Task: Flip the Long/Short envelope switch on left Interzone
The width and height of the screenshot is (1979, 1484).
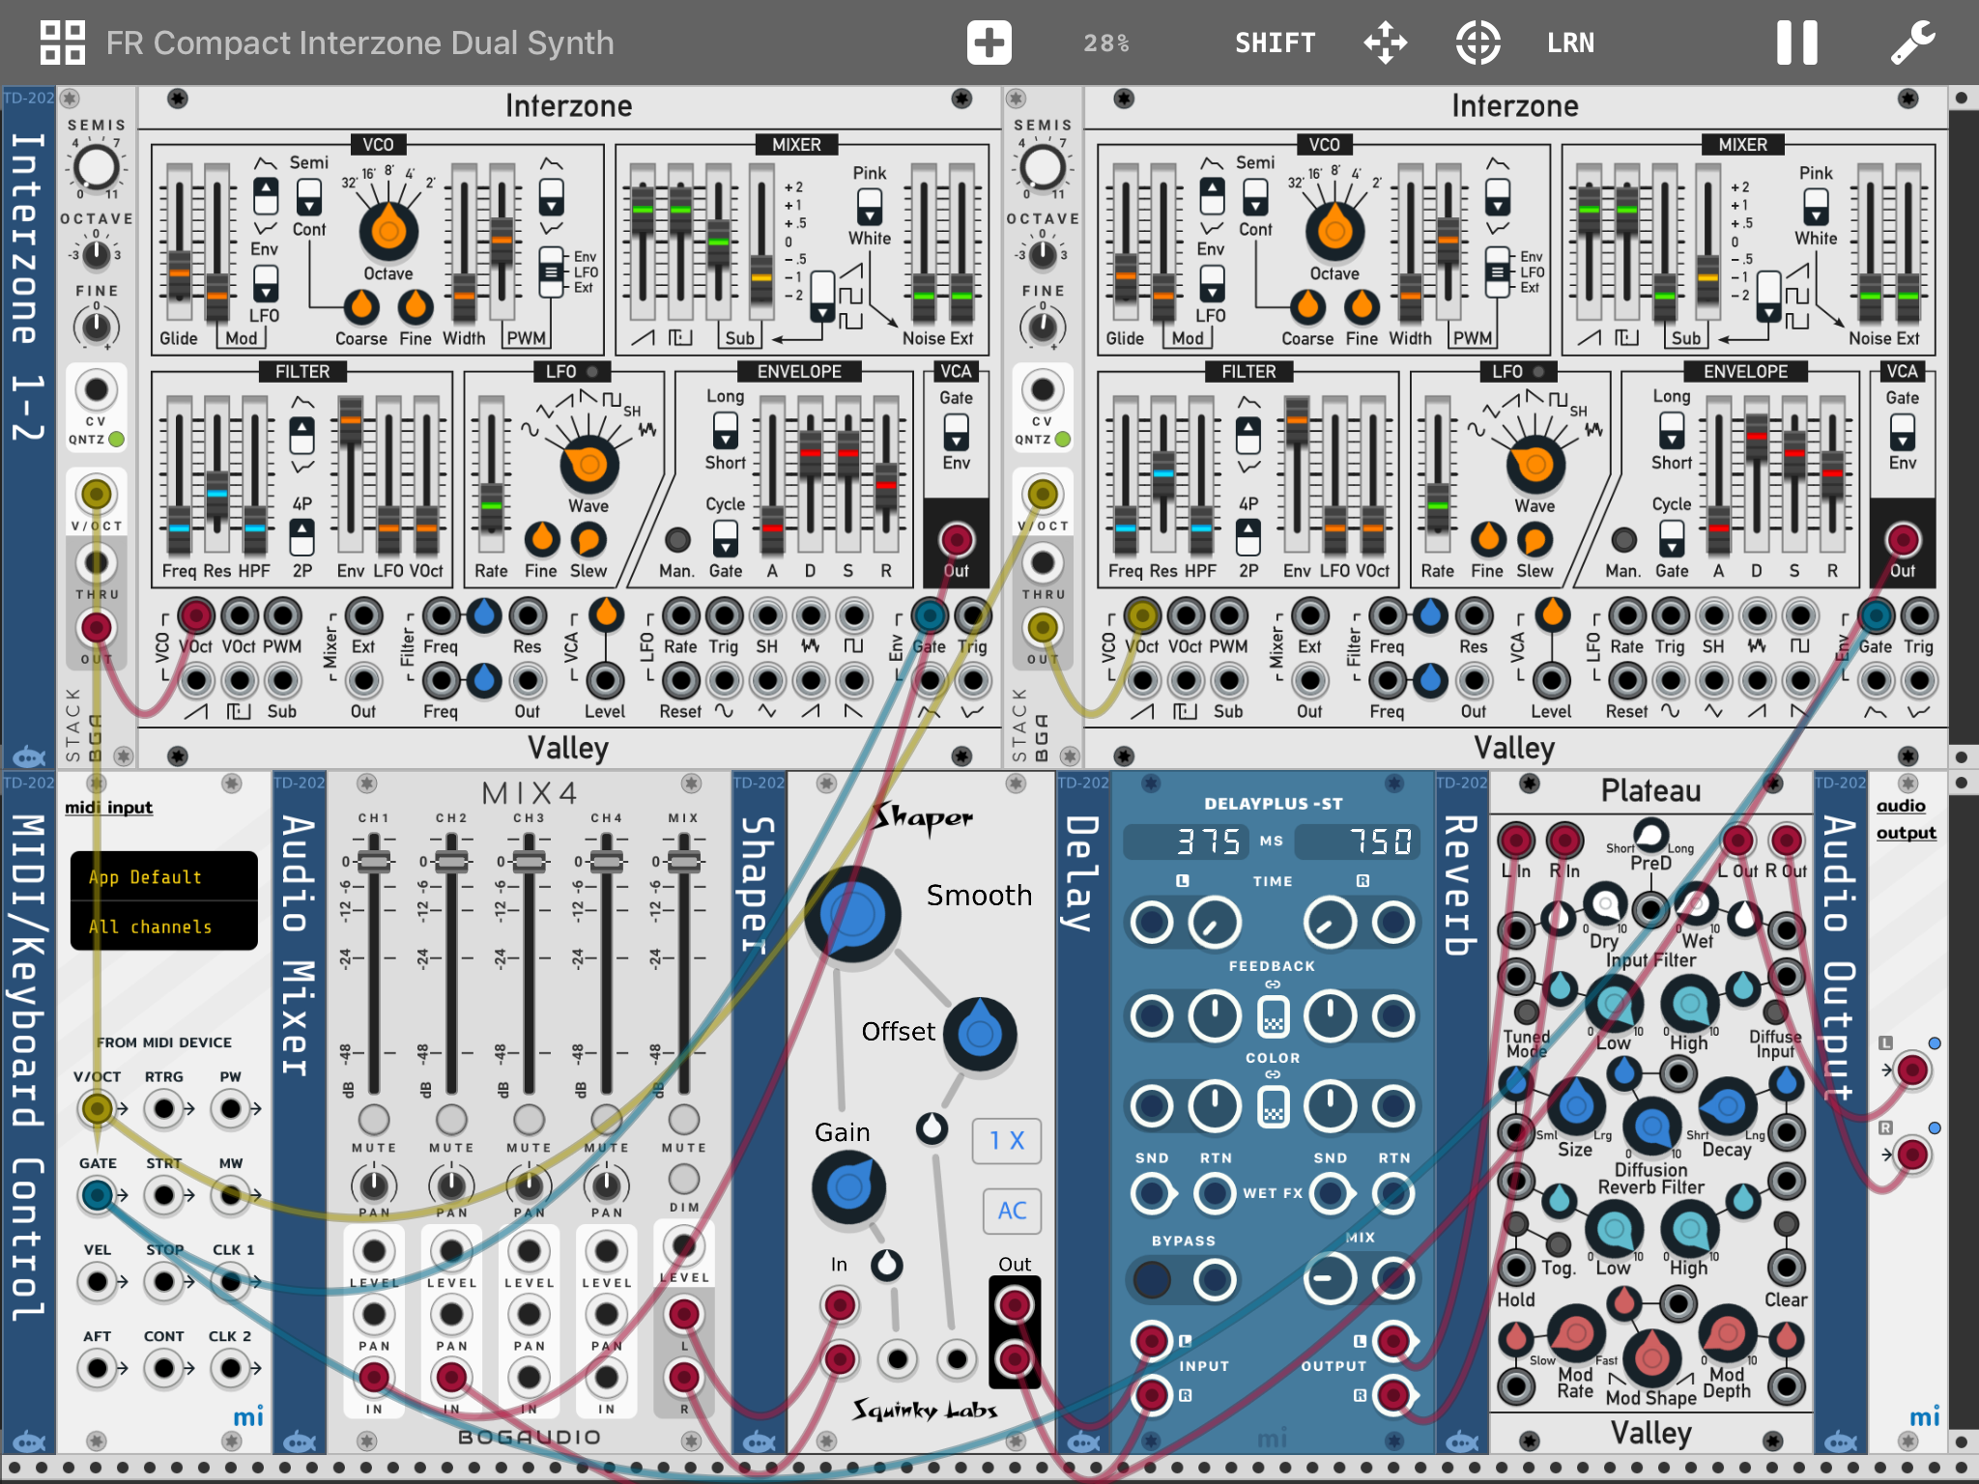Action: coord(725,431)
